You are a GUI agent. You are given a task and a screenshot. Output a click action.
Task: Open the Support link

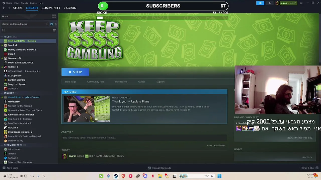click(x=160, y=82)
